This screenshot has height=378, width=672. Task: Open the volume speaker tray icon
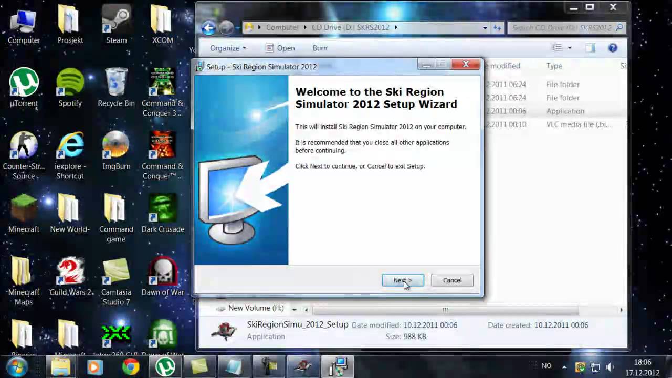(x=610, y=367)
